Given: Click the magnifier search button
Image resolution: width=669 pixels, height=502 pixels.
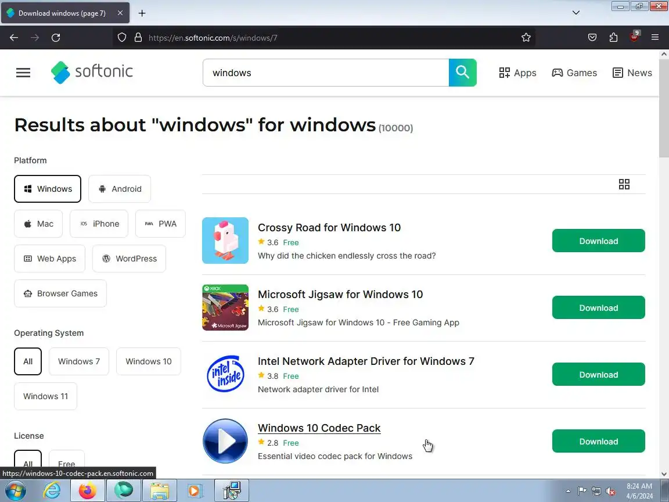Looking at the screenshot, I should [x=462, y=73].
